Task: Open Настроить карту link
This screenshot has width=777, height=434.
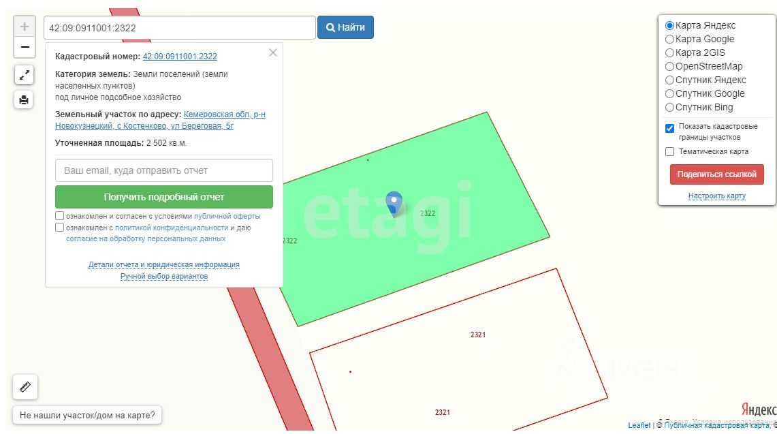Action: 716,196
